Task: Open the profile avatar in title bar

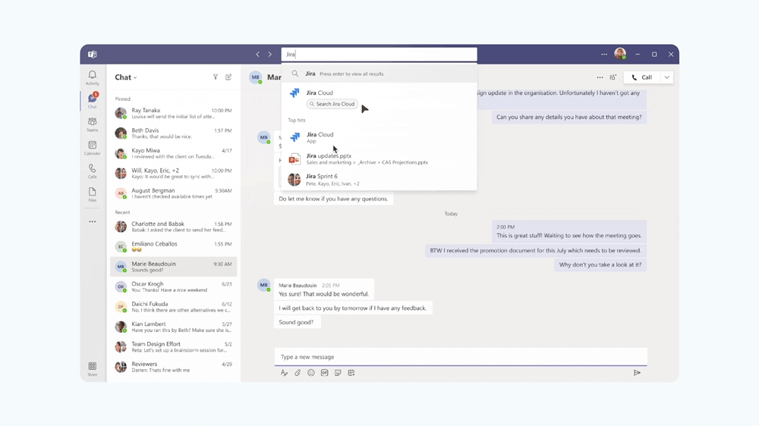Action: tap(620, 54)
